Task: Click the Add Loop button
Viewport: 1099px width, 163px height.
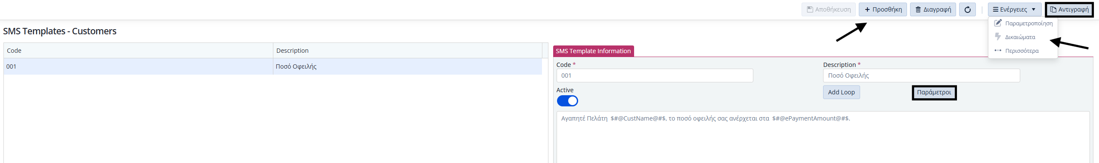Action: click(x=841, y=92)
